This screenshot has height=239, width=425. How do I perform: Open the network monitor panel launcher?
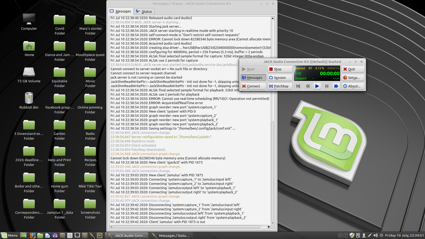[77, 235]
